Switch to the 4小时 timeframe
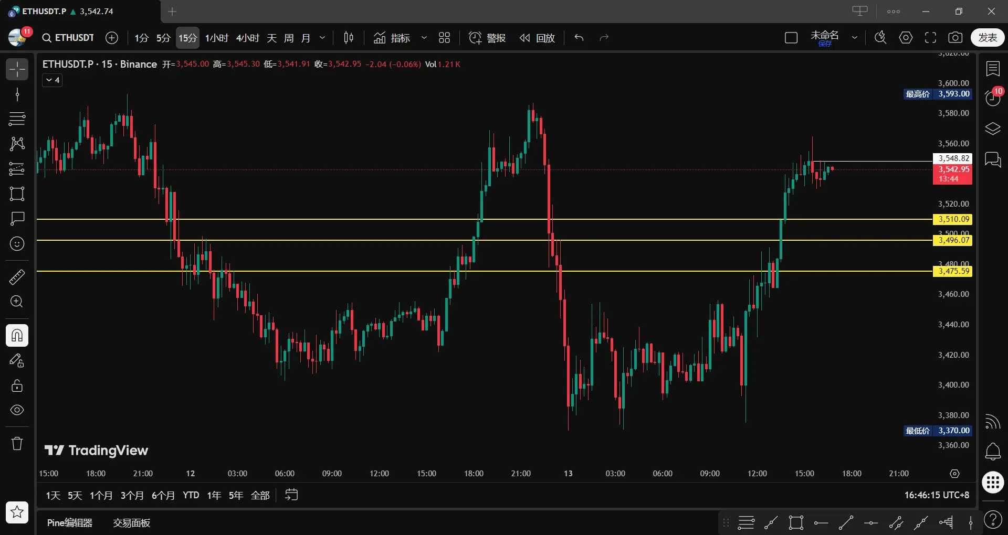 point(247,38)
